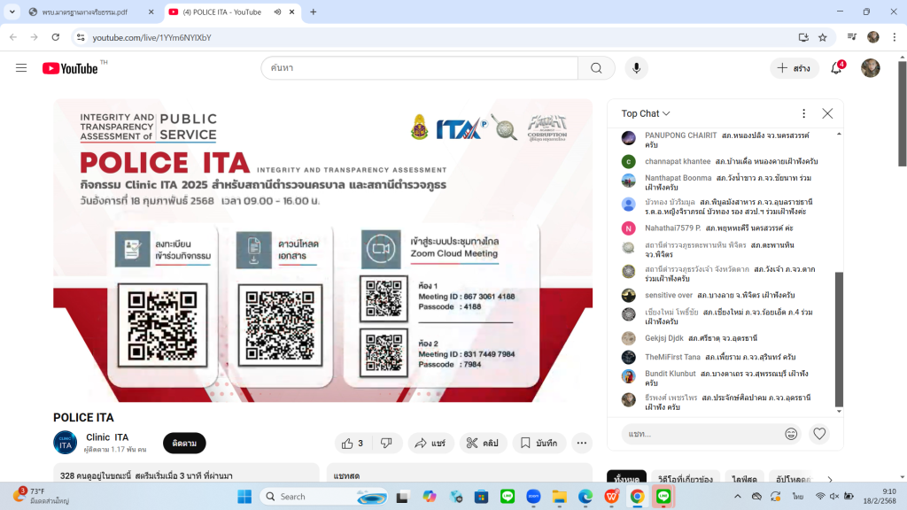Click the YouTube search input field

419,68
